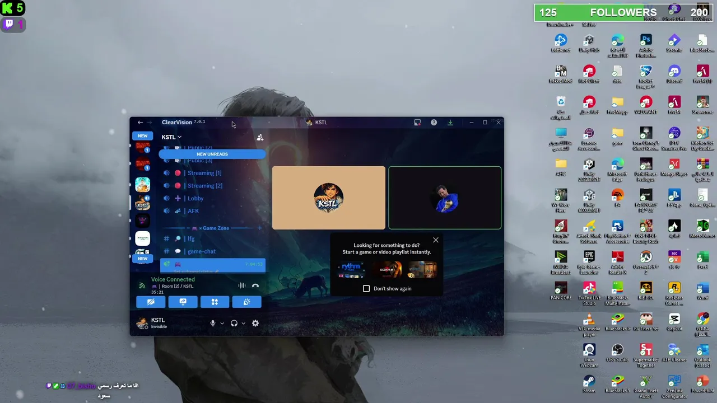Open the soundboard in the voice panel
717x403 pixels.
246,302
